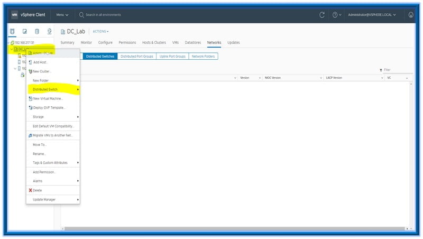
Task: Choose Add Host from context menu
Action: click(40, 62)
